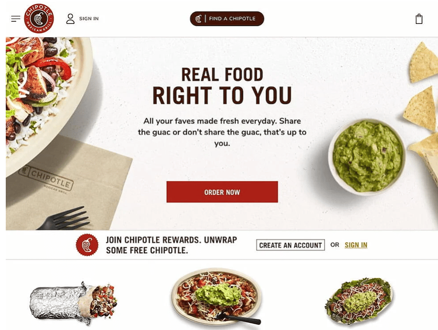Click the Join Chipotle Rewards text
The image size is (438, 330).
tap(171, 245)
